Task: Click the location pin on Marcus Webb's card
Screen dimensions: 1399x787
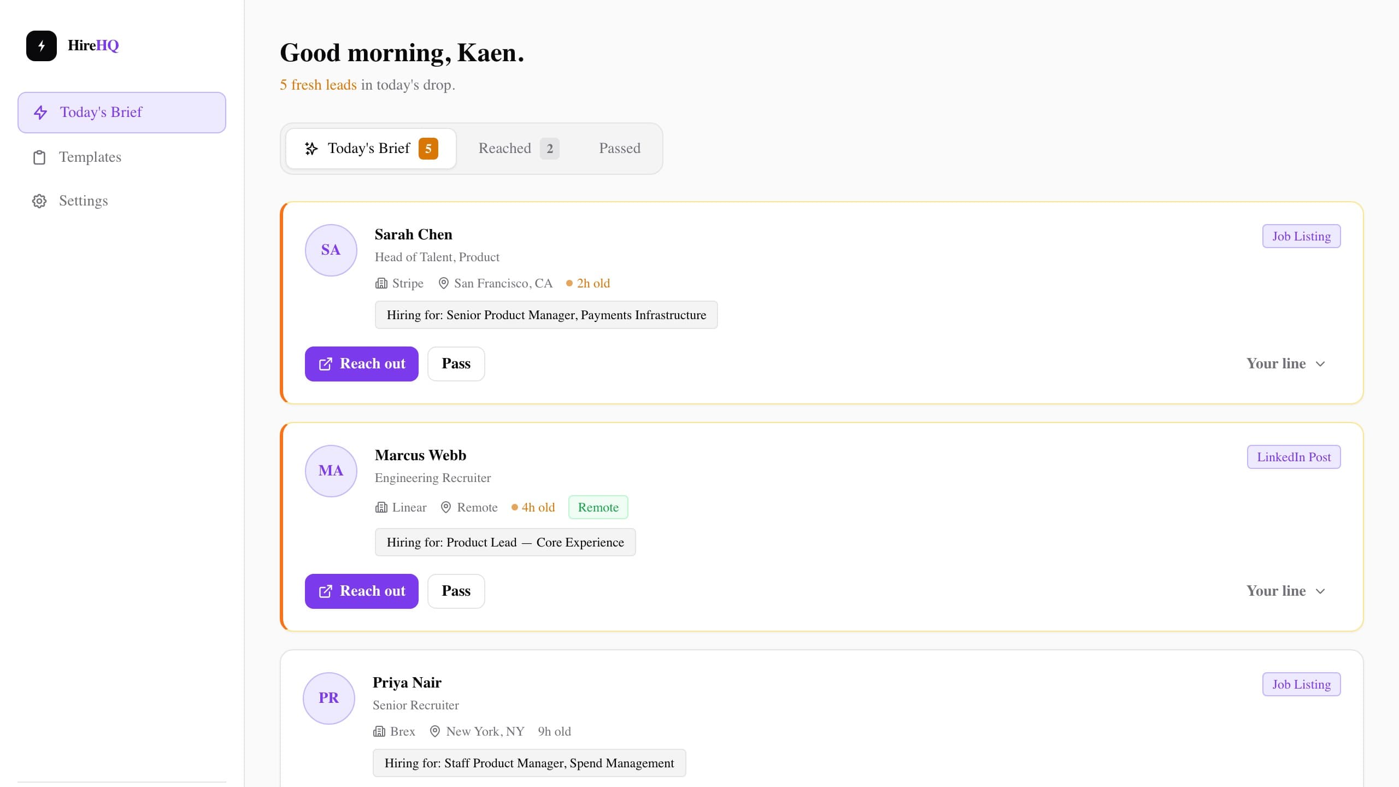Action: point(446,507)
